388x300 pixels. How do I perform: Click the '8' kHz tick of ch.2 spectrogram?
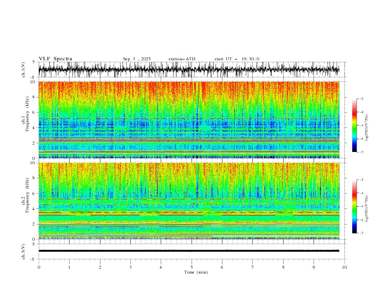tap(34, 178)
